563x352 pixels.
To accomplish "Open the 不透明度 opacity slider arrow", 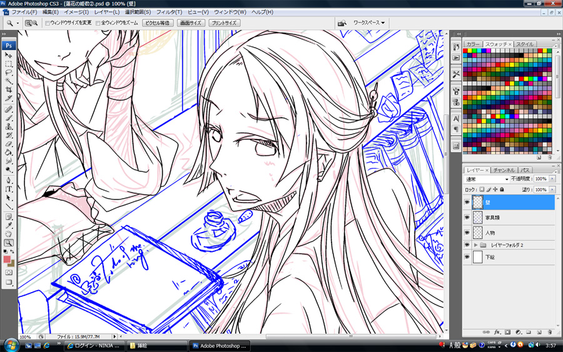I will 552,179.
